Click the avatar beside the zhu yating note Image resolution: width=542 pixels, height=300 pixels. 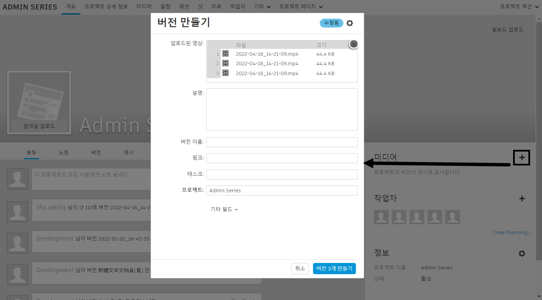click(x=17, y=212)
